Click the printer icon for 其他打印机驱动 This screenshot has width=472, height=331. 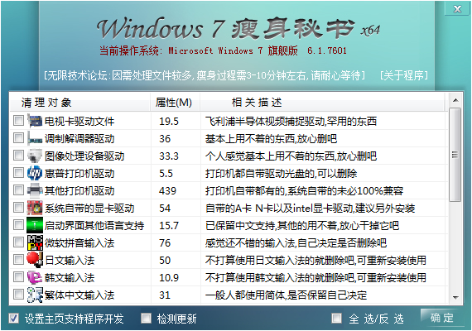tap(35, 191)
